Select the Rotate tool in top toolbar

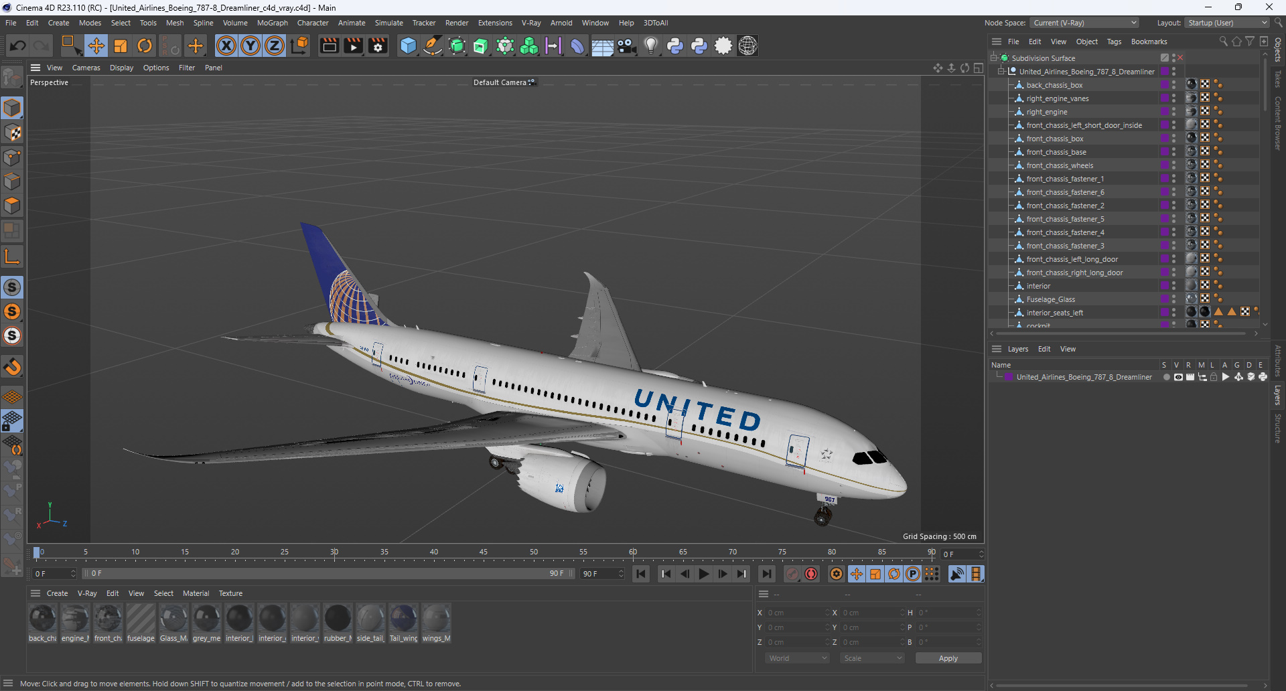click(145, 46)
